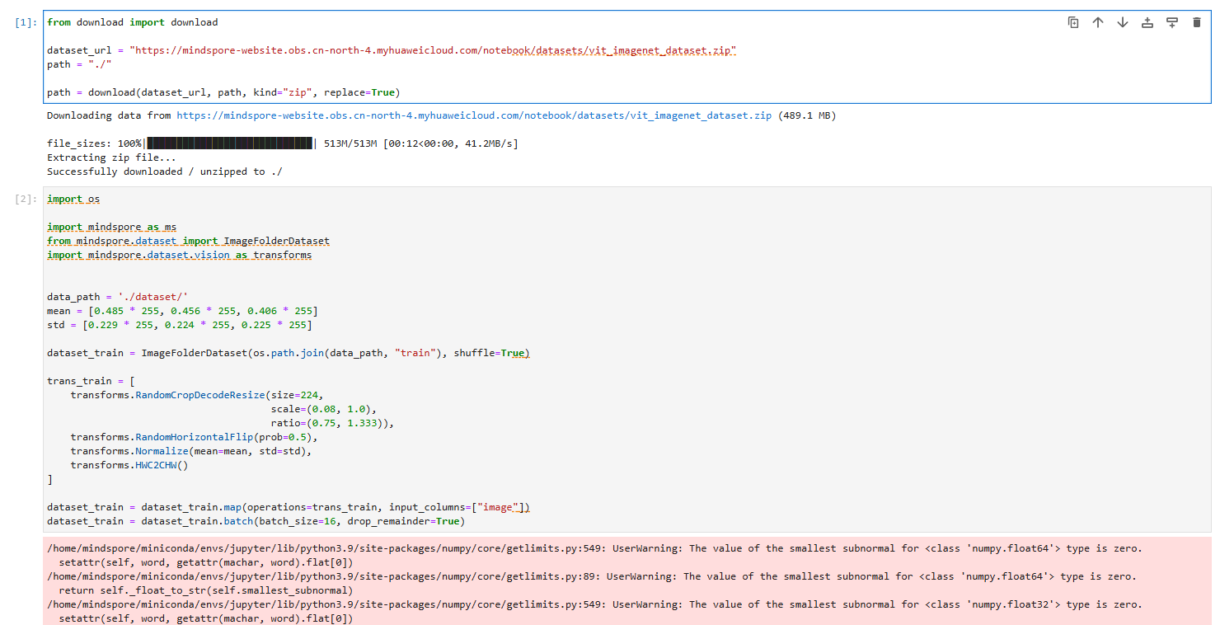Screen dimensions: 1220x625
Task: Select cell [1] by its prompt number
Action: [26, 23]
